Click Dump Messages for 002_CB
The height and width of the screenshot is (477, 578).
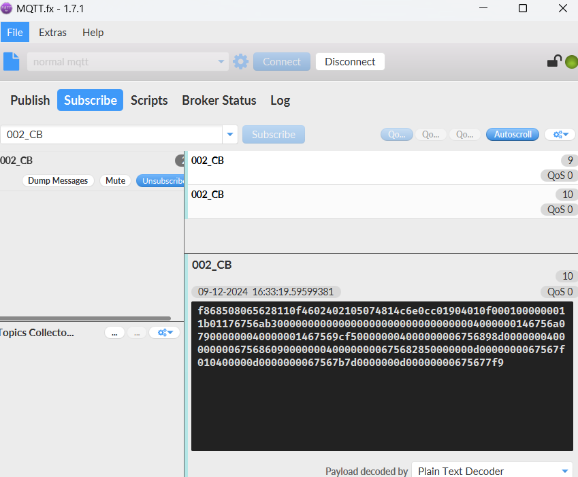click(x=58, y=180)
